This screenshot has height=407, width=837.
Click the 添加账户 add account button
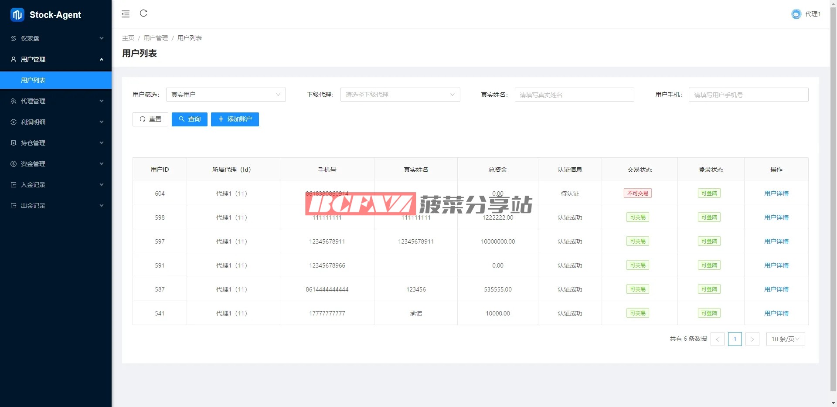(235, 119)
